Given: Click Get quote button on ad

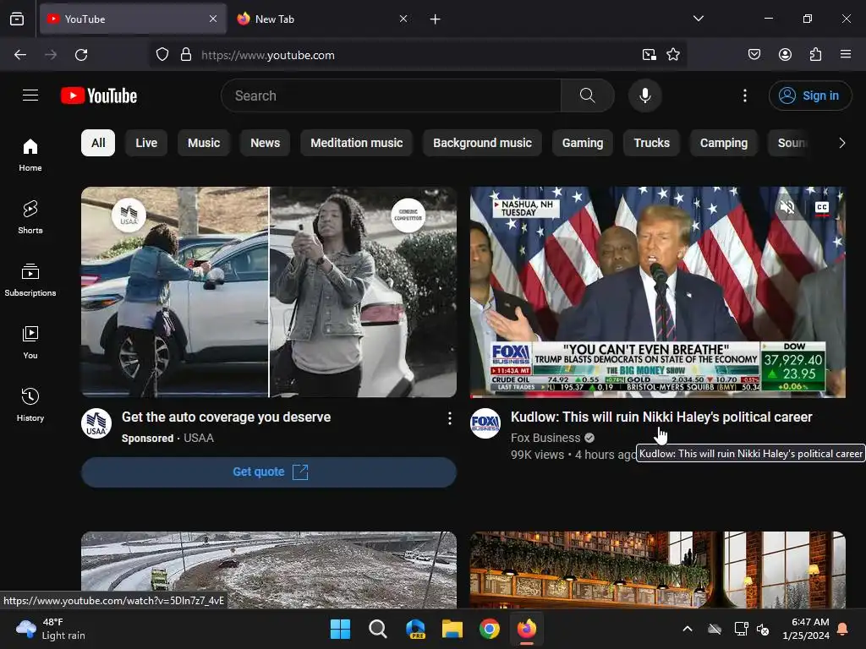Looking at the screenshot, I should click(x=269, y=472).
